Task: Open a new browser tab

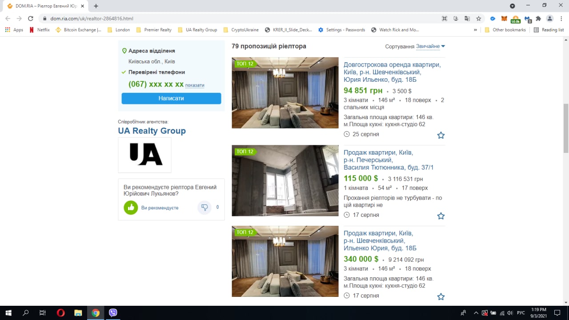Action: point(96,6)
